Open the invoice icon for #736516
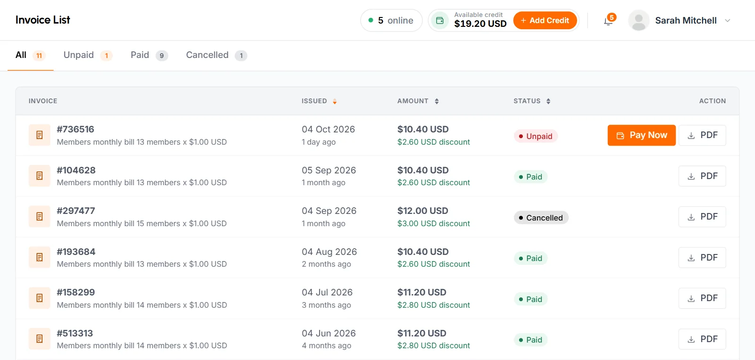The width and height of the screenshot is (755, 360). point(40,135)
